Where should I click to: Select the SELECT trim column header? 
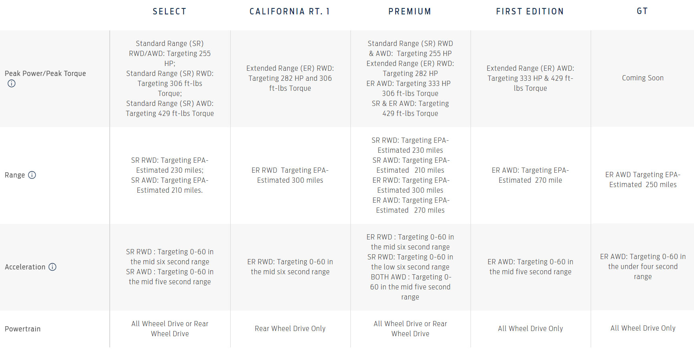[169, 12]
